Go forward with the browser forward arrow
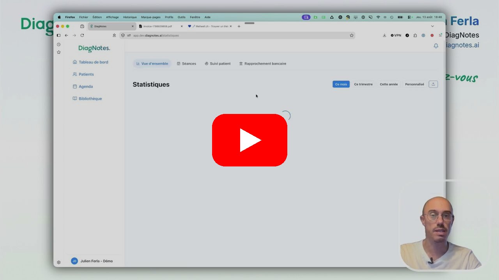 click(x=74, y=35)
